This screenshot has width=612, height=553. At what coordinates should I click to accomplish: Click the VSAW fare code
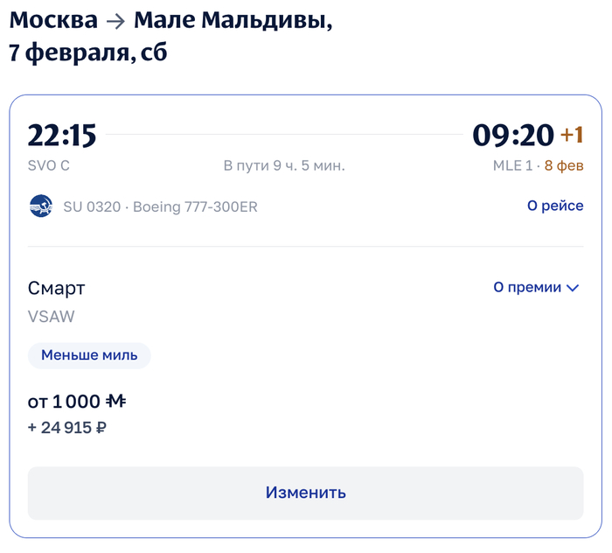click(52, 317)
